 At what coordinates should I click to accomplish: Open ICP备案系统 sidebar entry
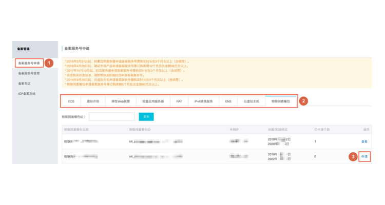(x=27, y=94)
